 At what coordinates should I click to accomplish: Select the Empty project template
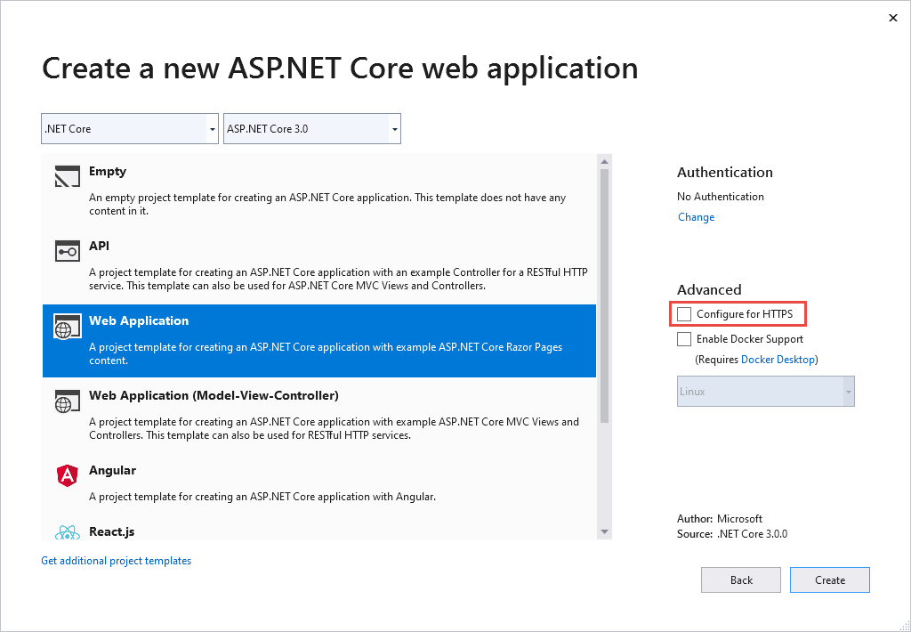(x=319, y=190)
